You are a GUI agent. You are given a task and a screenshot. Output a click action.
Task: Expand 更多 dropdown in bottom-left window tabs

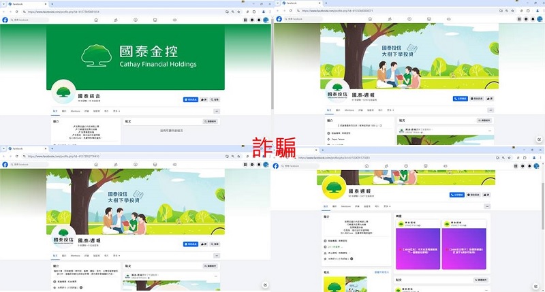116,255
